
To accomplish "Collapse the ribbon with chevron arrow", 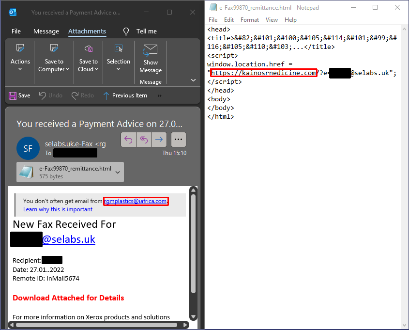I will pos(193,80).
